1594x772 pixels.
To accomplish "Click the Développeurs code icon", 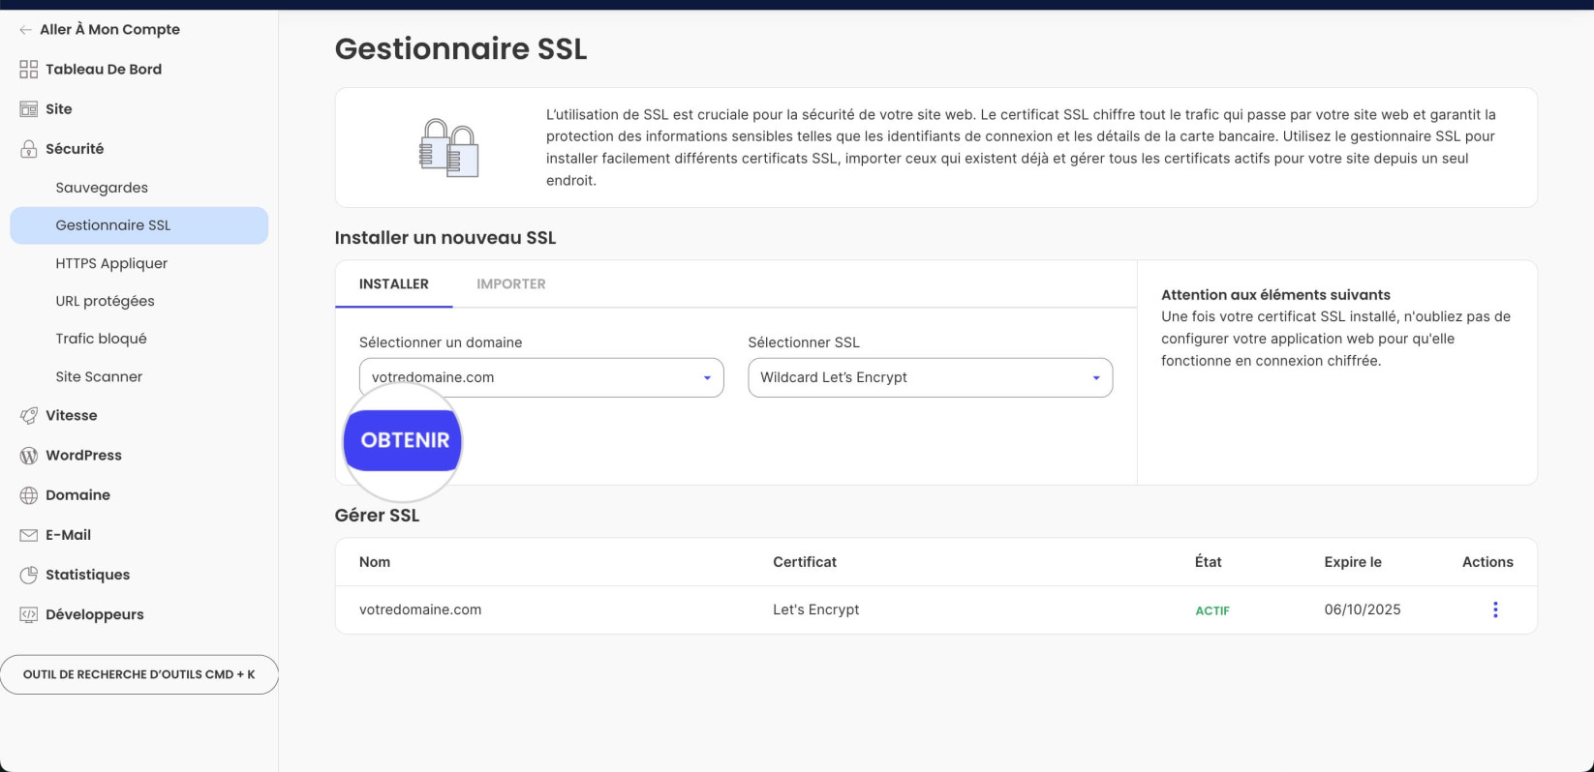I will pos(29,614).
